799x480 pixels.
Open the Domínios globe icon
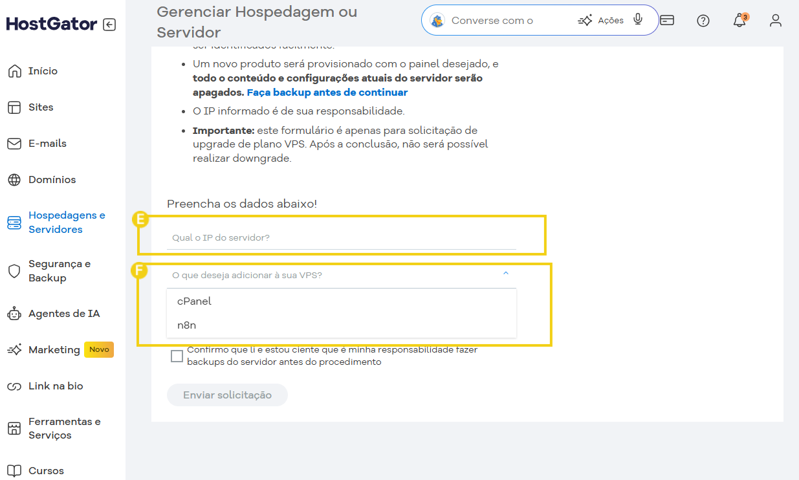[14, 179]
